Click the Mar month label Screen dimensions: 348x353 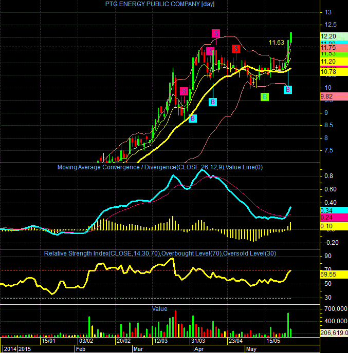pos(138,349)
